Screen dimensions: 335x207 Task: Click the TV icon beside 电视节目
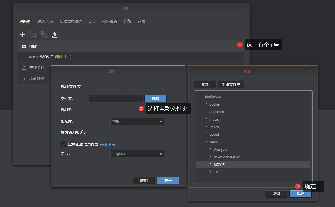pos(24,68)
